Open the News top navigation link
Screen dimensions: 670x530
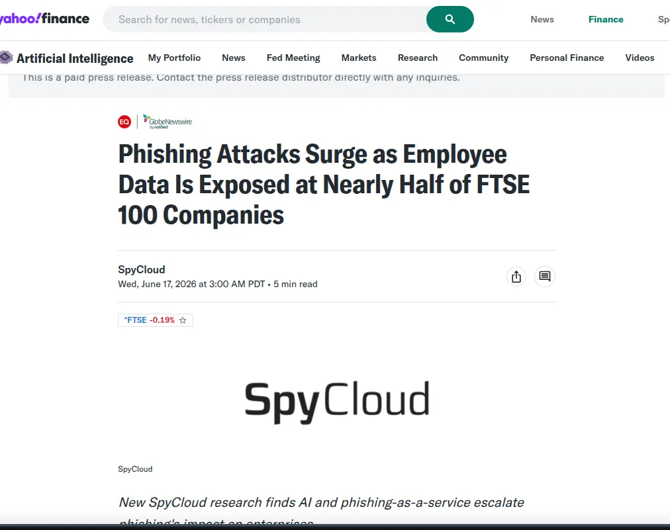(542, 19)
